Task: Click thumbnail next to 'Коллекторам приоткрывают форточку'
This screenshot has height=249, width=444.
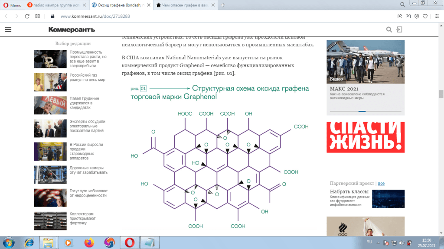Action: pos(50,221)
